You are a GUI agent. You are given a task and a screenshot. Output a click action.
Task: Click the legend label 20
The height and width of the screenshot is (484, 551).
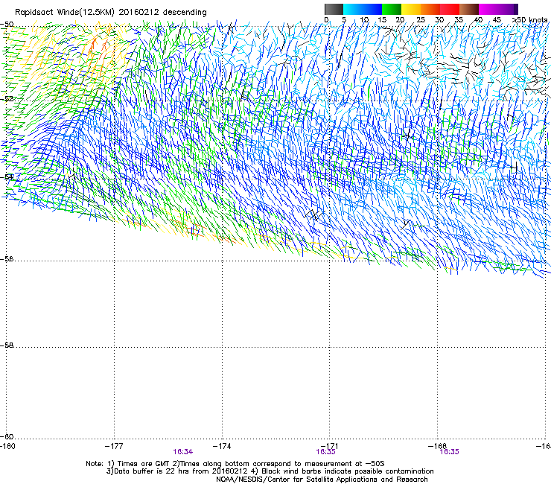pos(400,20)
